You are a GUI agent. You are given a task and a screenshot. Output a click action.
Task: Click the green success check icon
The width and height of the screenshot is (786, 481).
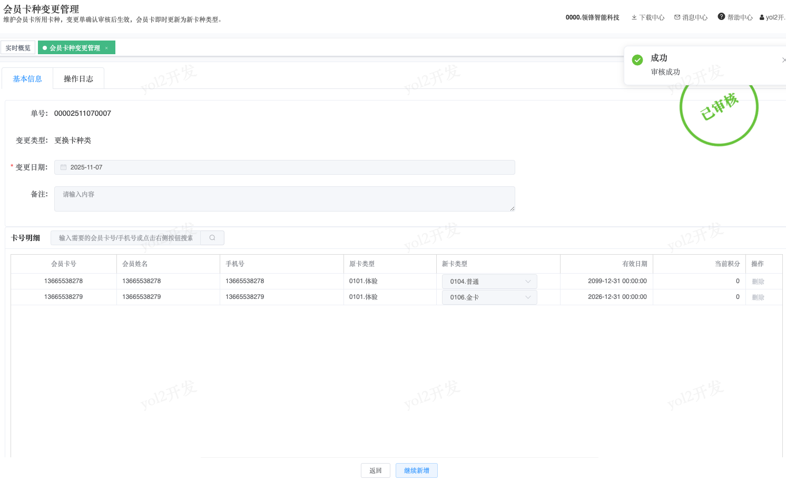[x=637, y=60]
